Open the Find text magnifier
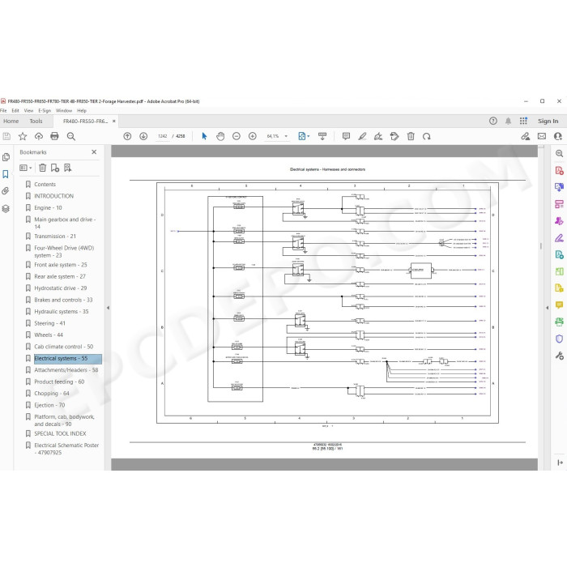This screenshot has width=567, height=567. [71, 136]
